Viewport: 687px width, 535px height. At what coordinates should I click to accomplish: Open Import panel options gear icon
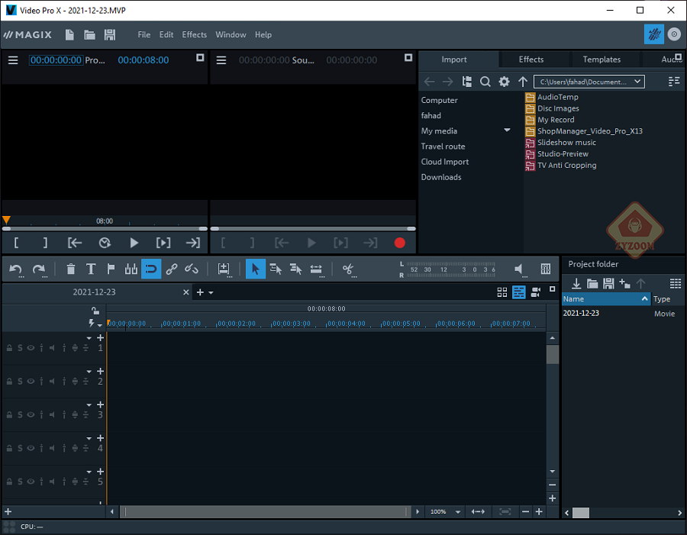tap(504, 82)
